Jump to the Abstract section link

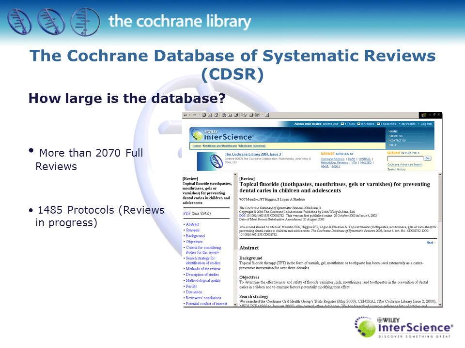[x=192, y=224]
